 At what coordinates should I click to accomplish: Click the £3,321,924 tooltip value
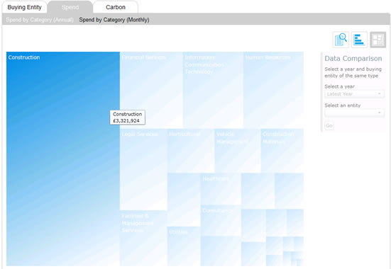pyautogui.click(x=126, y=120)
